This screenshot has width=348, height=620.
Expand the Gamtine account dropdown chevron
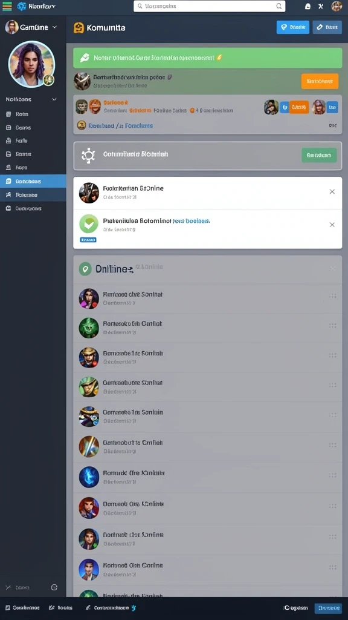click(54, 27)
